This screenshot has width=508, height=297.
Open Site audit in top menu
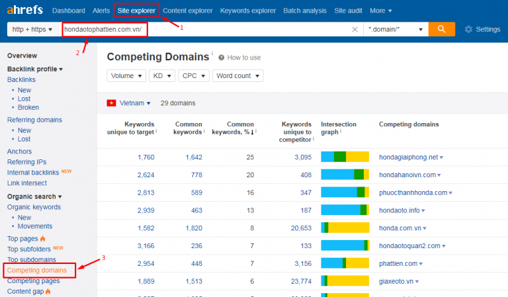[349, 11]
